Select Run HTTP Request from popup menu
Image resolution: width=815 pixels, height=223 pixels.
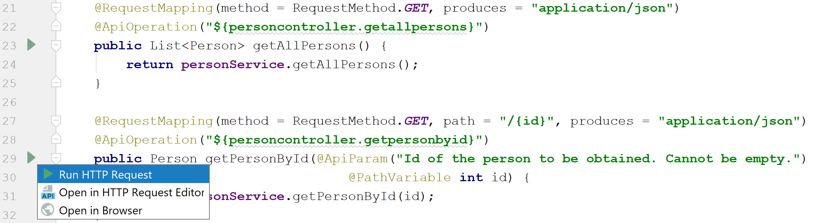[123, 174]
